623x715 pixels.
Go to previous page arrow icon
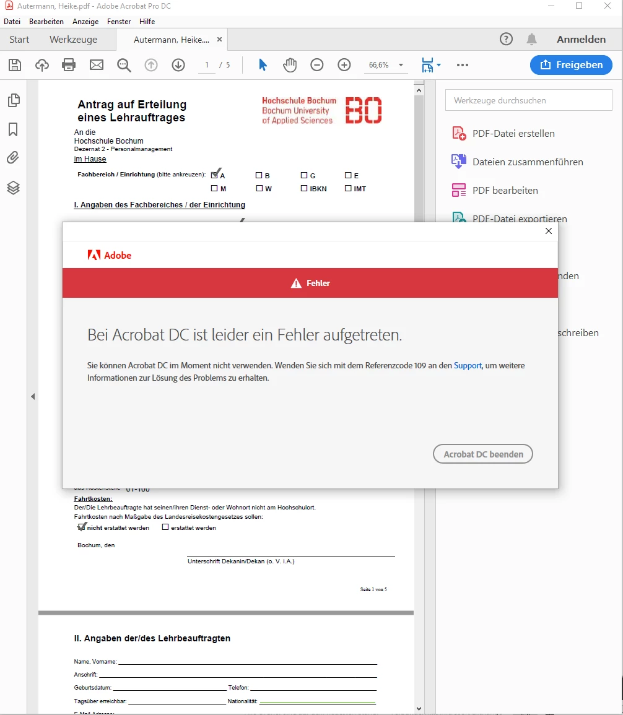click(x=151, y=65)
